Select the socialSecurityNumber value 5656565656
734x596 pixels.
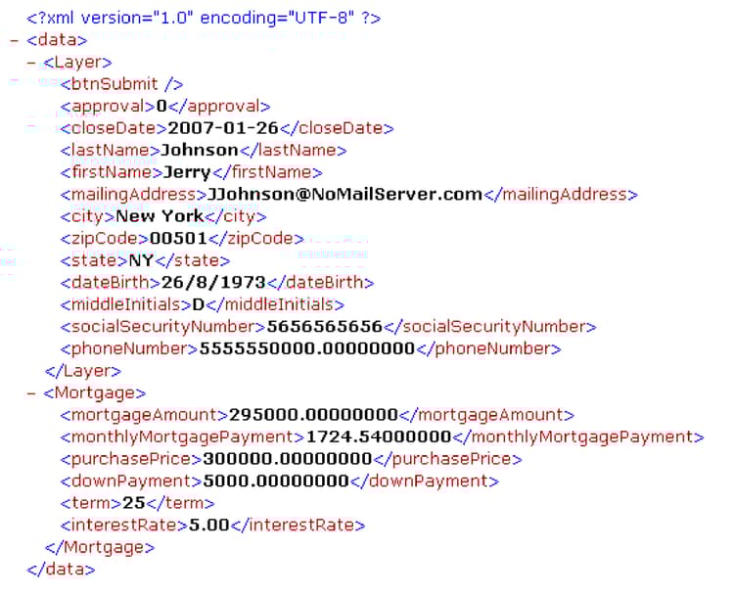(324, 327)
